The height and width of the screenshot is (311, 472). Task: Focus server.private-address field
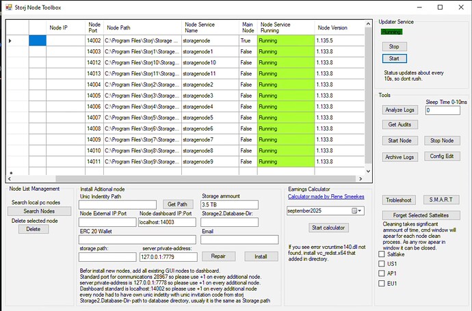click(168, 257)
